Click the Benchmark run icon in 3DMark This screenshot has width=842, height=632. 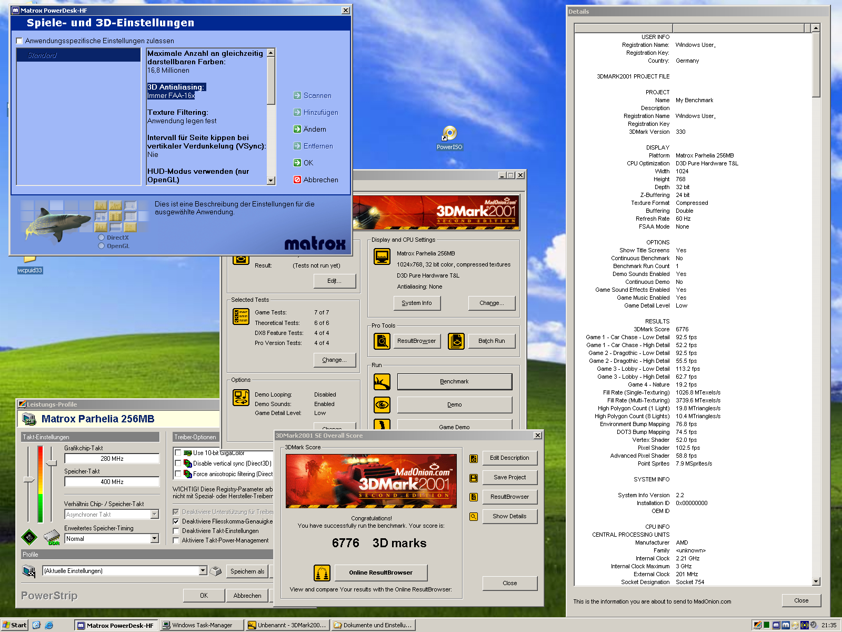[382, 382]
